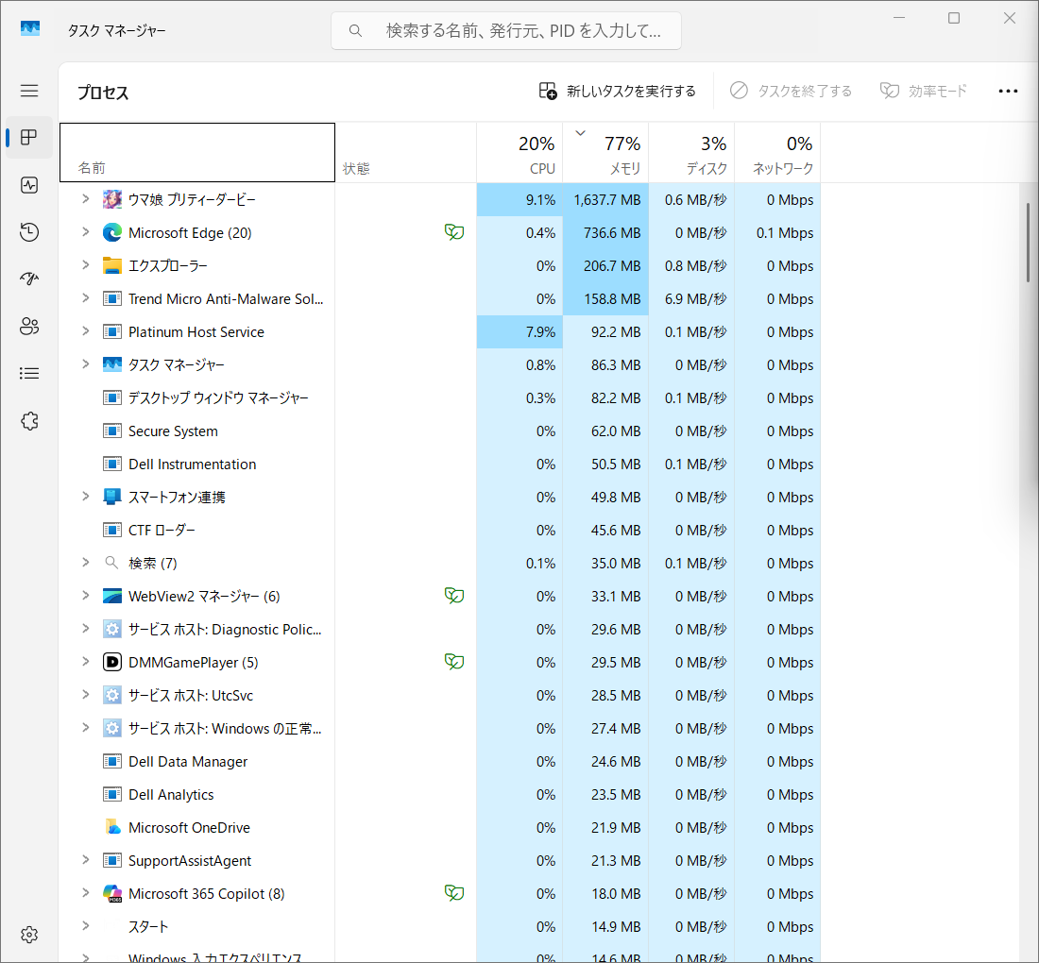Screen dimensions: 1039x963
Task: Sort processes by CPU column
Action: click(x=520, y=153)
